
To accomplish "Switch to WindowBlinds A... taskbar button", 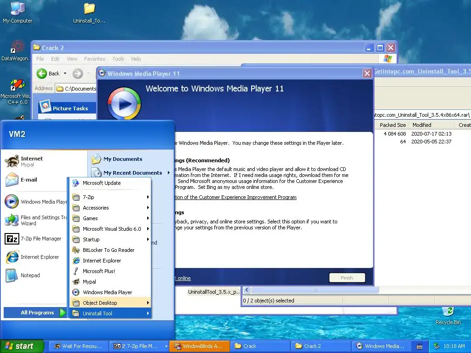I will (x=200, y=346).
